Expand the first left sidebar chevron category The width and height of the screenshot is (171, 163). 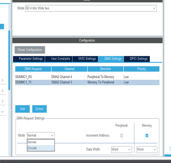coord(3,80)
